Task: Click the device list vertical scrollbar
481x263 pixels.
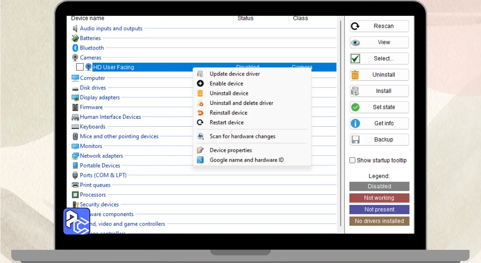Action: pyautogui.click(x=340, y=124)
